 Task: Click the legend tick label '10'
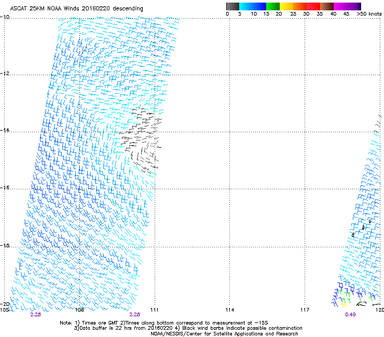tap(254, 14)
